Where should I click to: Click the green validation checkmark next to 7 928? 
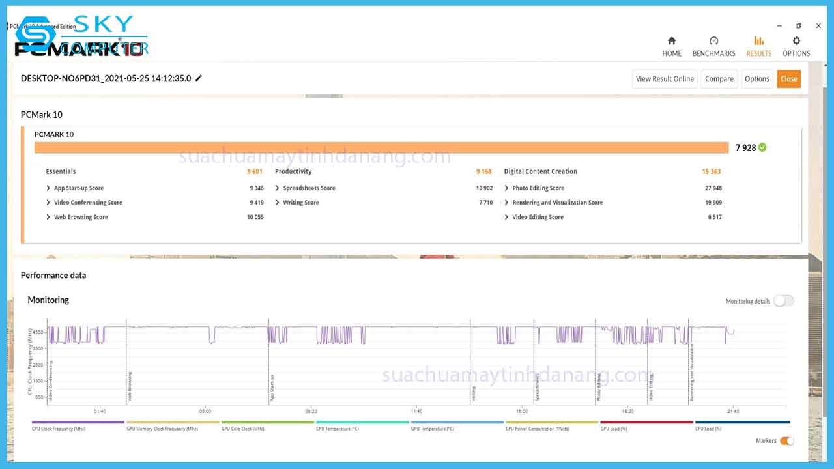(762, 147)
